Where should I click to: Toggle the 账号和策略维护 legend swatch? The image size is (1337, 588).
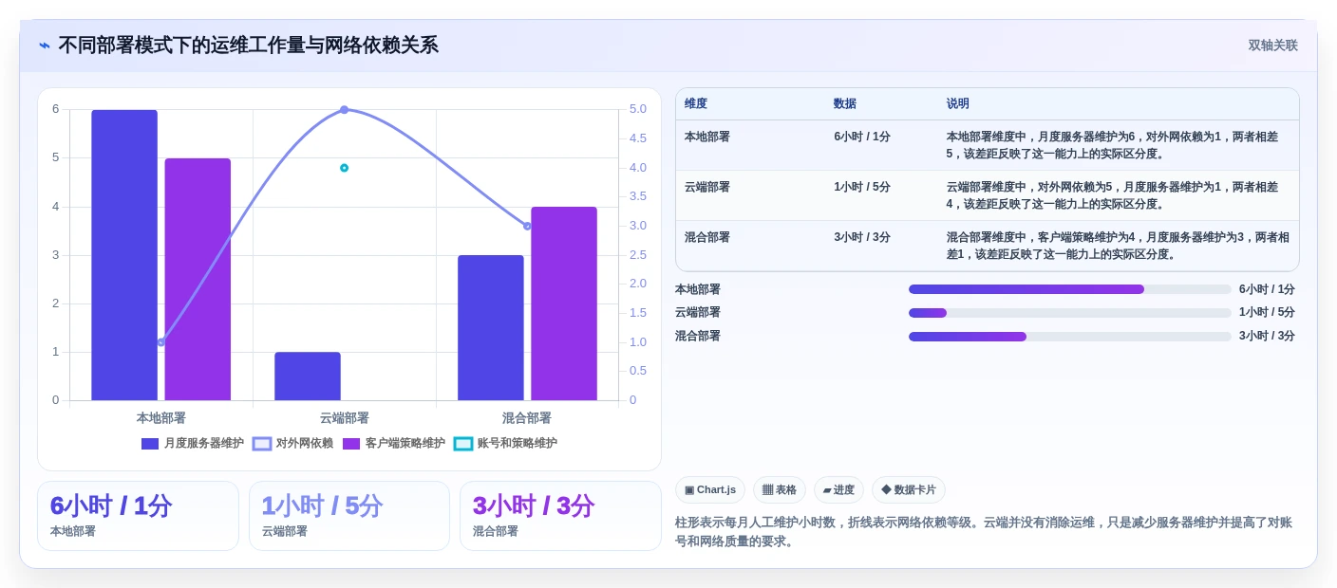coord(463,444)
